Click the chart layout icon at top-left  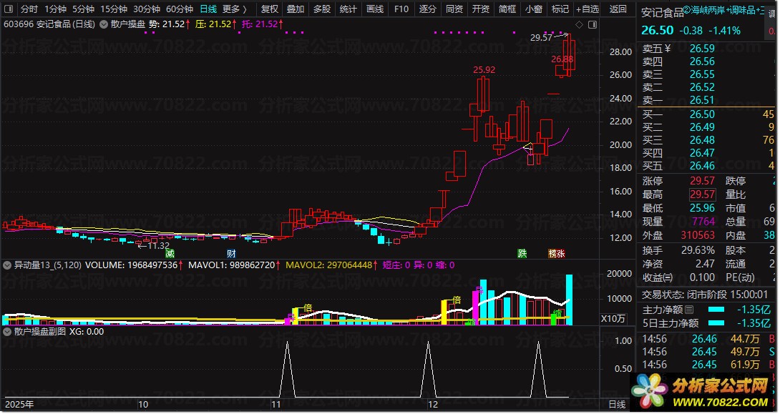[8, 9]
